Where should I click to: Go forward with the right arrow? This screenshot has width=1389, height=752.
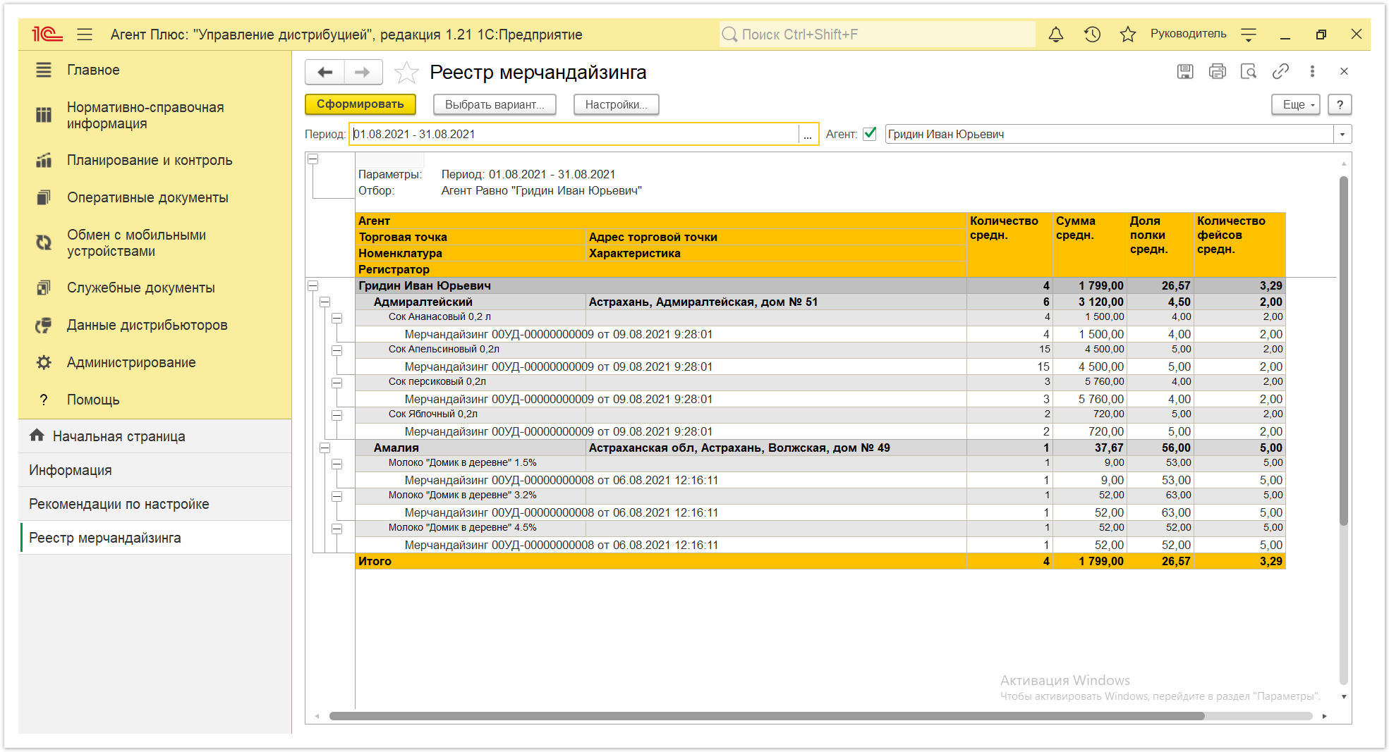pos(363,72)
